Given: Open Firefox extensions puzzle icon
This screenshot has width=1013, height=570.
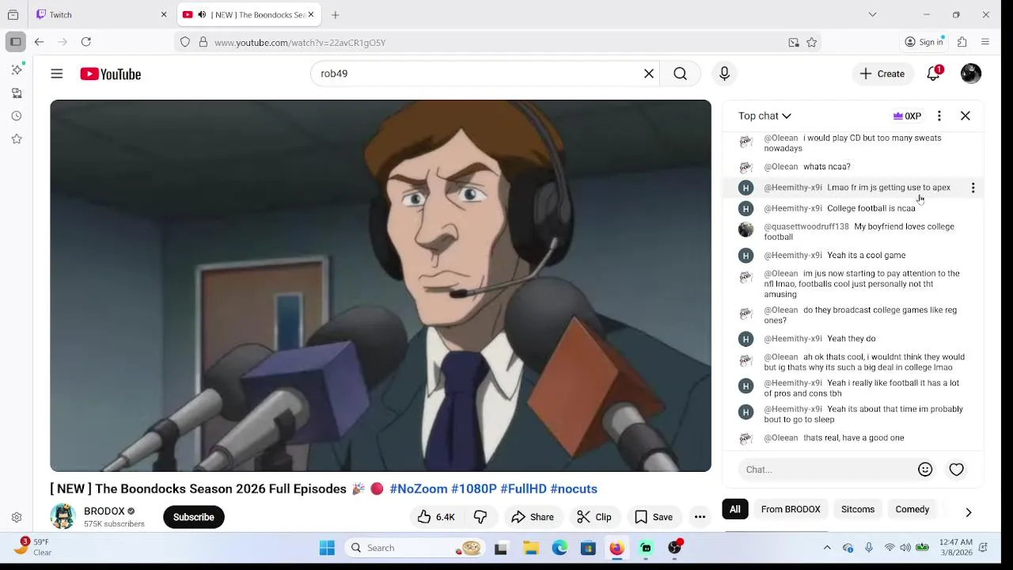Looking at the screenshot, I should click(x=962, y=42).
